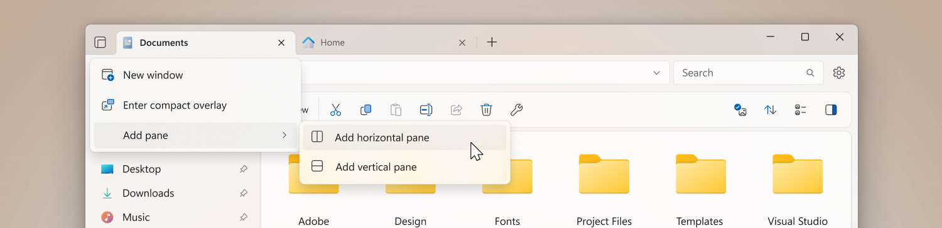
Task: Open the Sort arrows icon
Action: [x=771, y=110]
